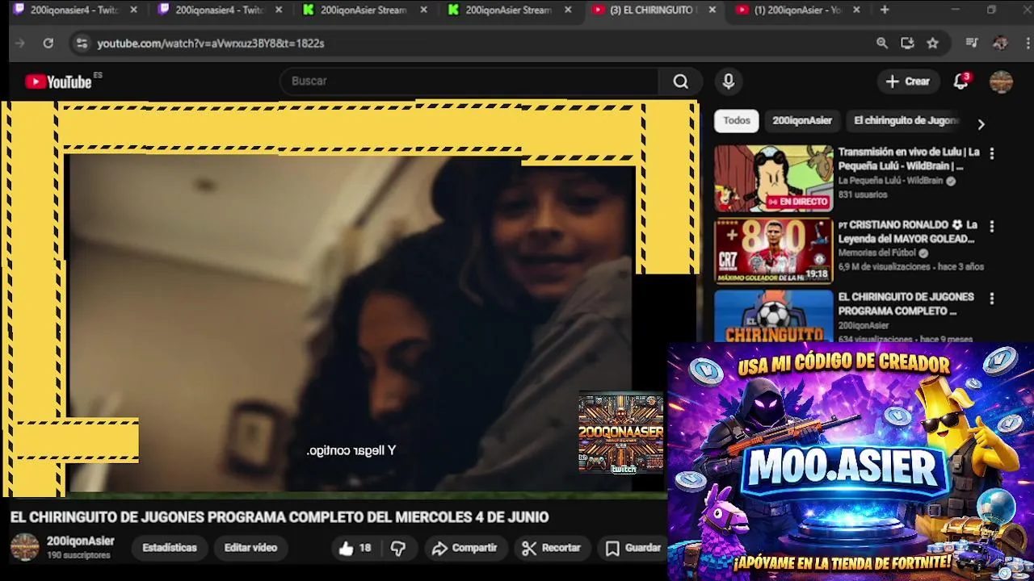This screenshot has height=581, width=1034.
Task: Open the YouTube home logo
Action: tap(58, 82)
